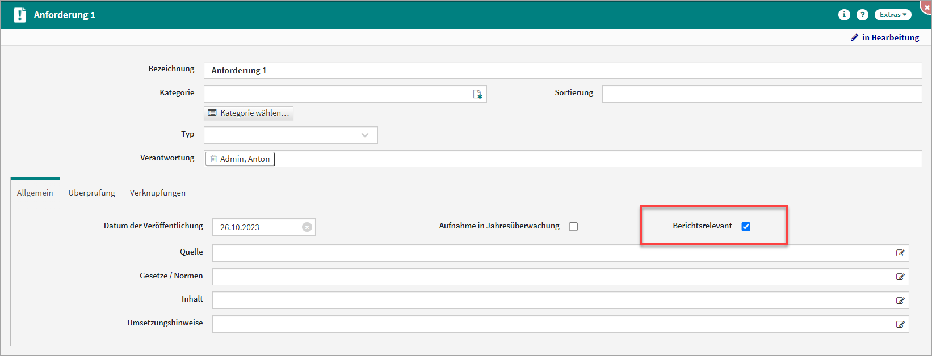Open editor icon for Quelle field
This screenshot has height=356, width=932.
pyautogui.click(x=900, y=253)
